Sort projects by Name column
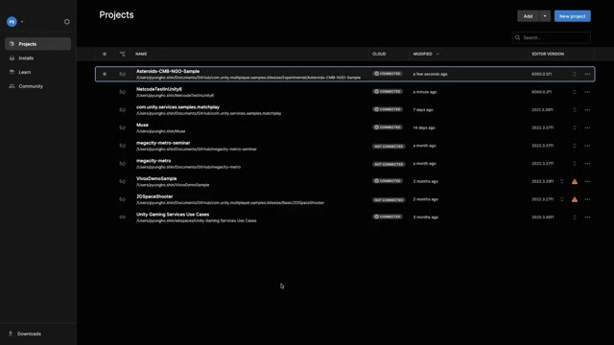The height and width of the screenshot is (345, 614). pyautogui.click(x=141, y=54)
